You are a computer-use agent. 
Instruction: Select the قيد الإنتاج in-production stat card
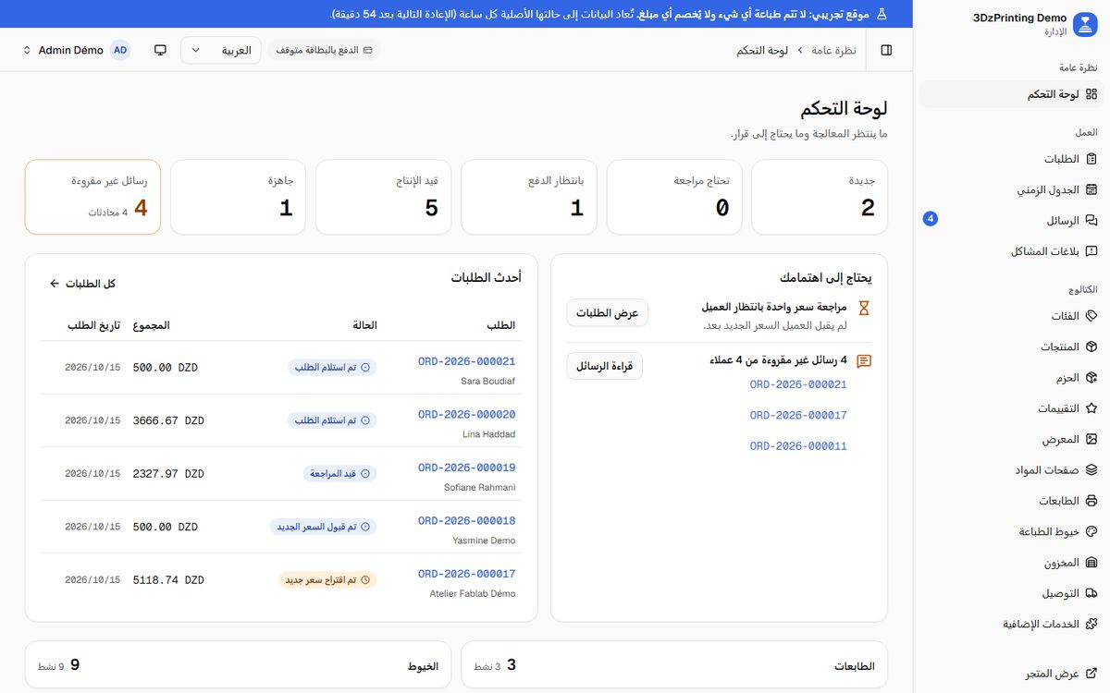click(383, 197)
